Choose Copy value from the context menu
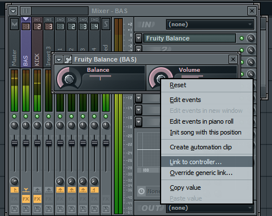The image size is (272, 216). pyautogui.click(x=207, y=188)
